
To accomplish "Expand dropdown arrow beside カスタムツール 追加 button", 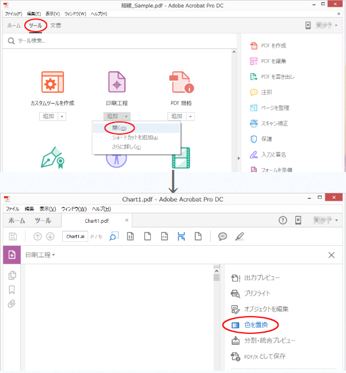I will pos(62,116).
